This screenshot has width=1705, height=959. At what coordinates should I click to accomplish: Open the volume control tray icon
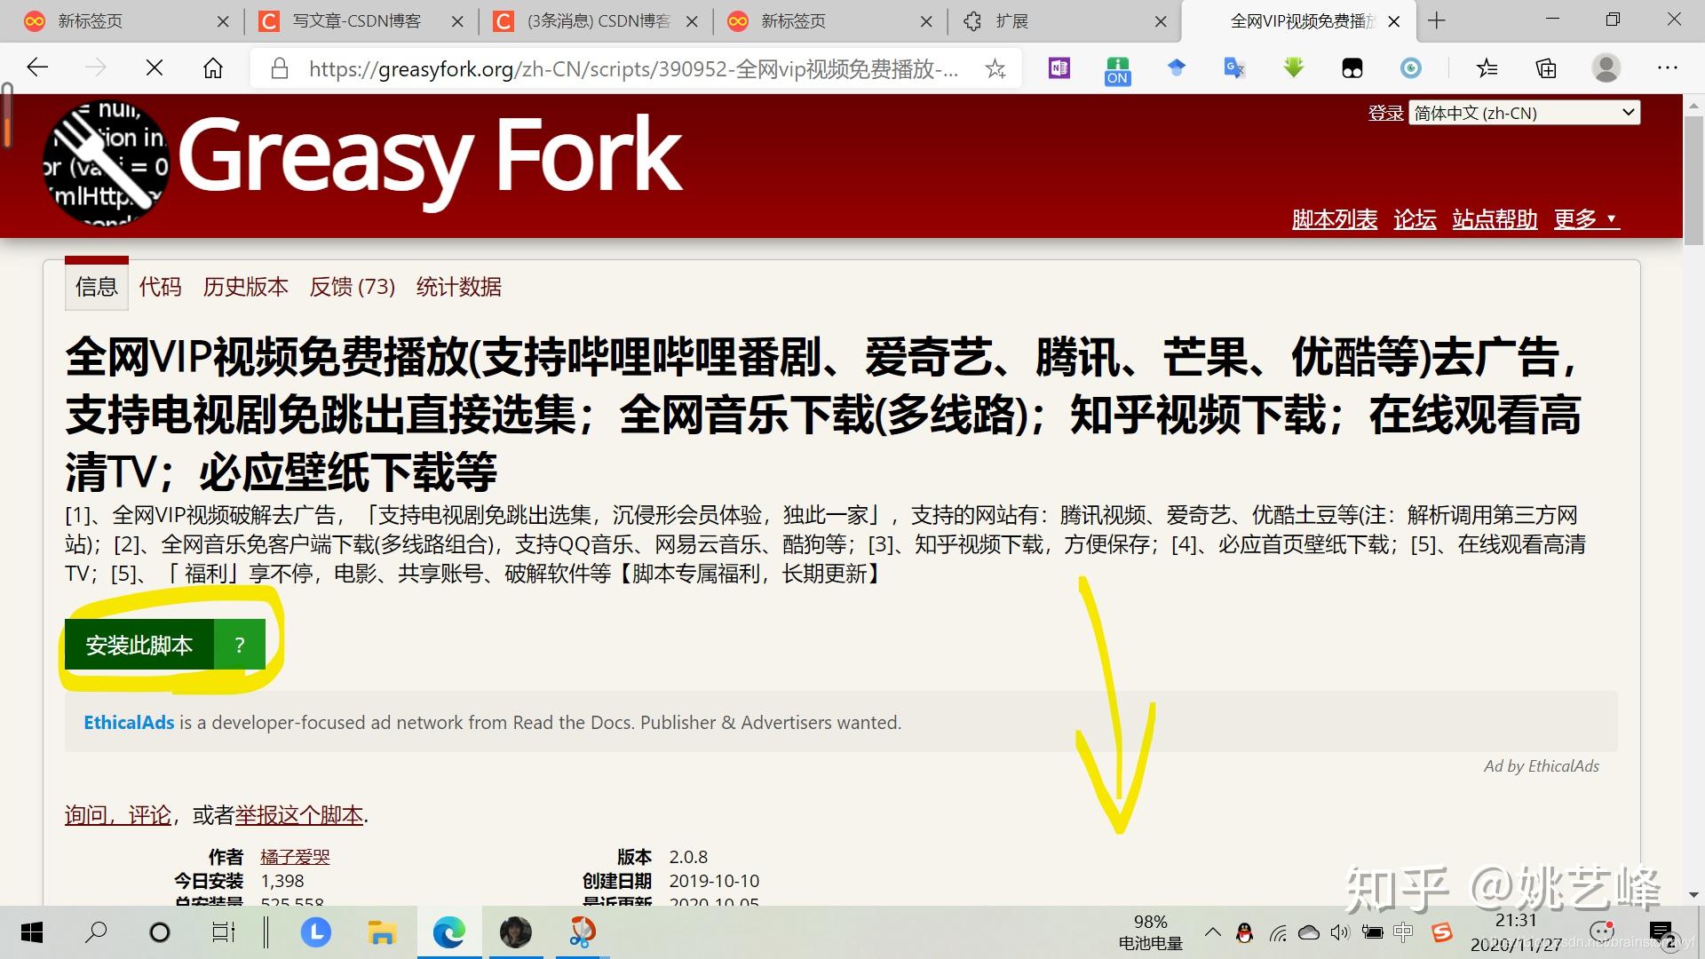[1340, 932]
